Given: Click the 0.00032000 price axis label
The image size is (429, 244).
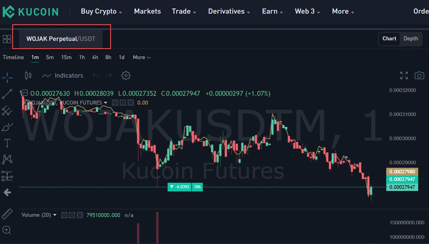Looking at the screenshot, I should coord(403,90).
